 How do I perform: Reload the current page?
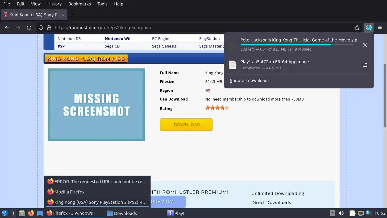tap(29, 28)
